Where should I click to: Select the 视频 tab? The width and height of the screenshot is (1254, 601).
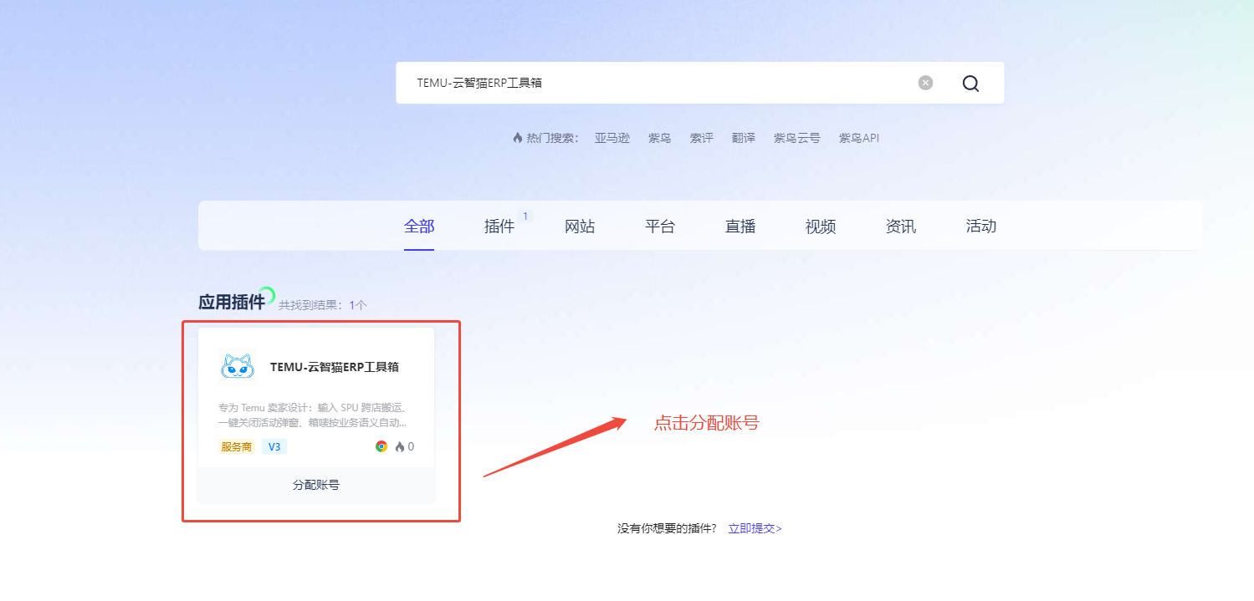(x=821, y=227)
